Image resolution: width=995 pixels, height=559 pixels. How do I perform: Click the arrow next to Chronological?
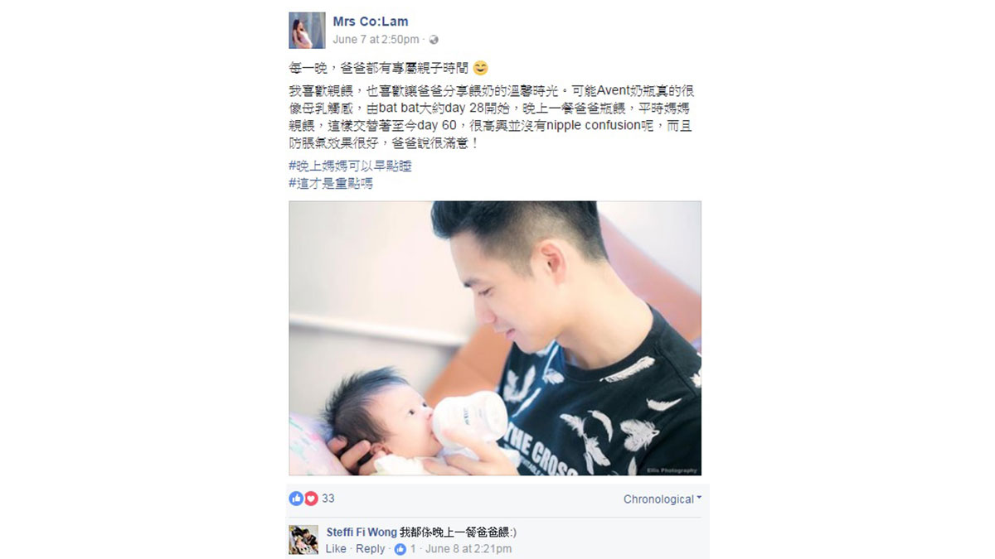coord(699,499)
